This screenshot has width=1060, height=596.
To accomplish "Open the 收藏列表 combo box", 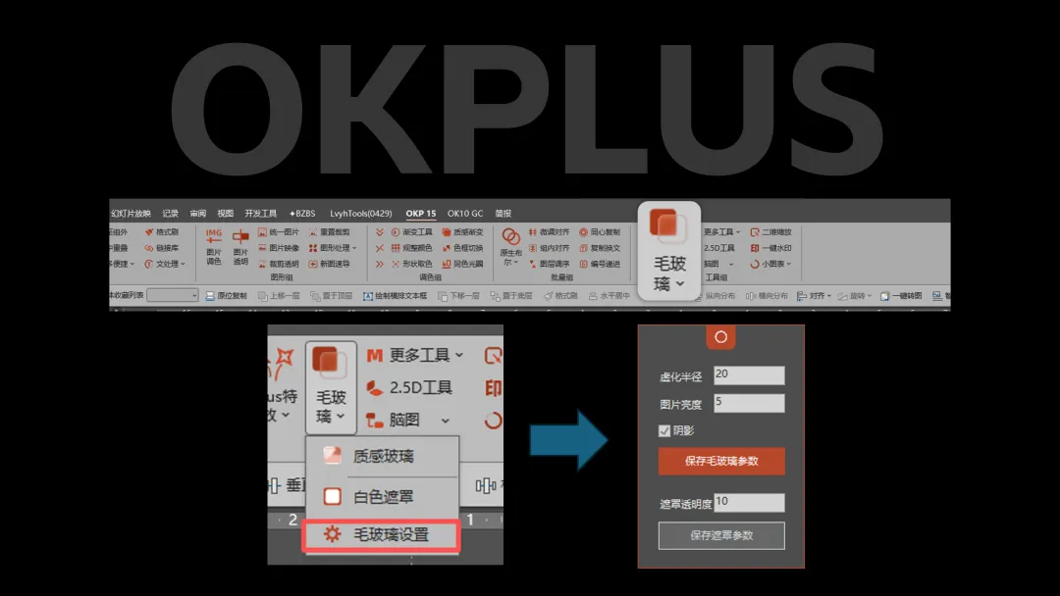I will [173, 295].
